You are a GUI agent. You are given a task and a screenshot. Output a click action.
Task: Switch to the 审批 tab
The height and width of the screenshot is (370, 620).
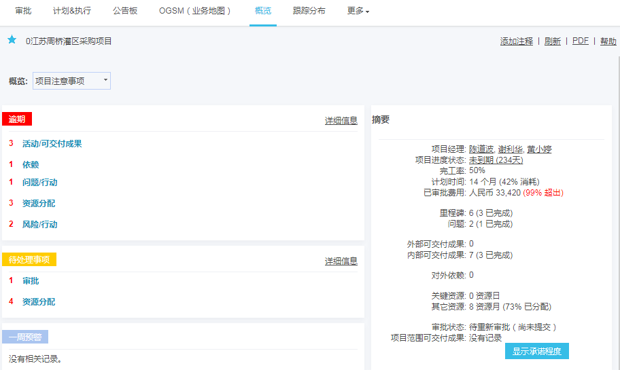23,12
